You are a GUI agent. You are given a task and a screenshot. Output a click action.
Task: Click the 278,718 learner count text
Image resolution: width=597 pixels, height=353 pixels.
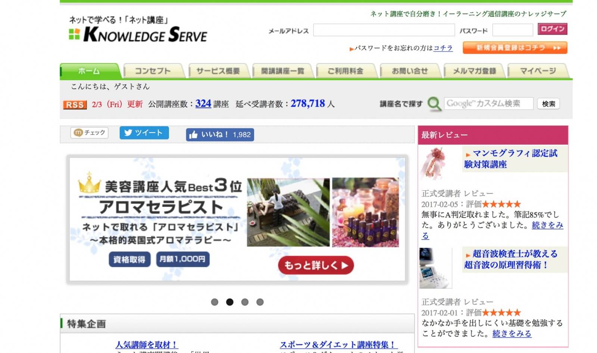pos(308,103)
